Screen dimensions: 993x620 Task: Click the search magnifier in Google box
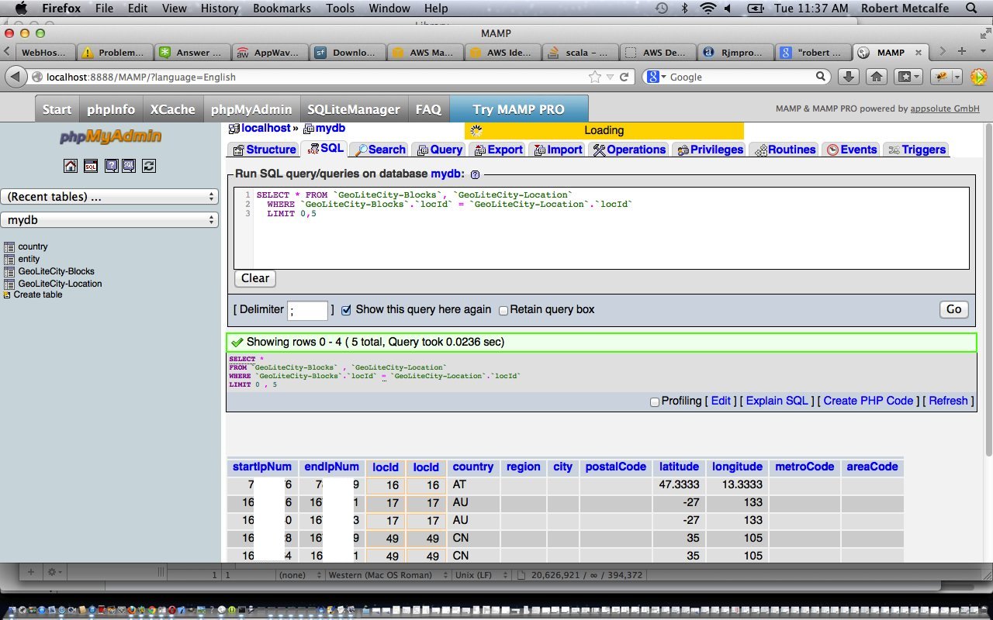821,76
